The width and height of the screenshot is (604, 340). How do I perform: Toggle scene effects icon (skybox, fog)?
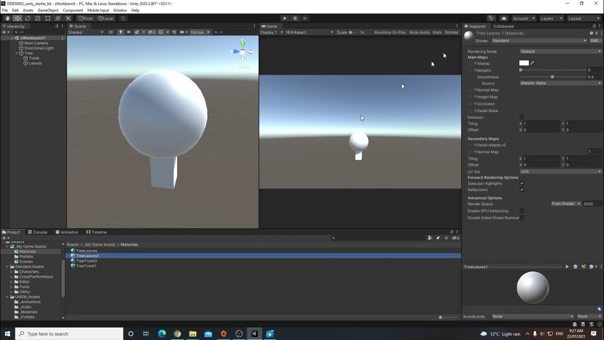coord(138,32)
